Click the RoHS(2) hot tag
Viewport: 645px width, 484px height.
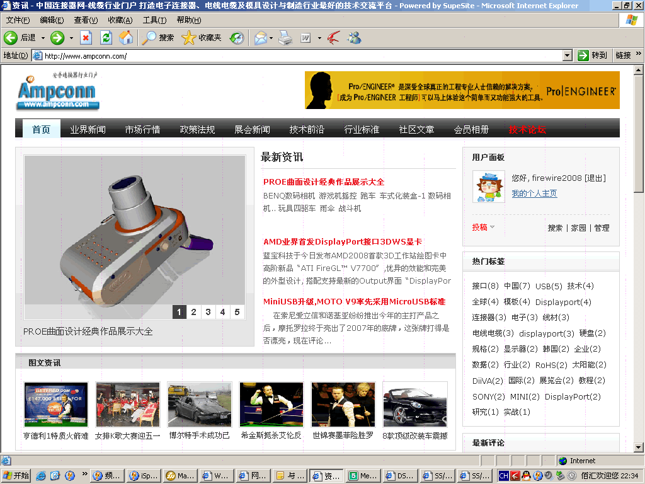[x=551, y=365]
